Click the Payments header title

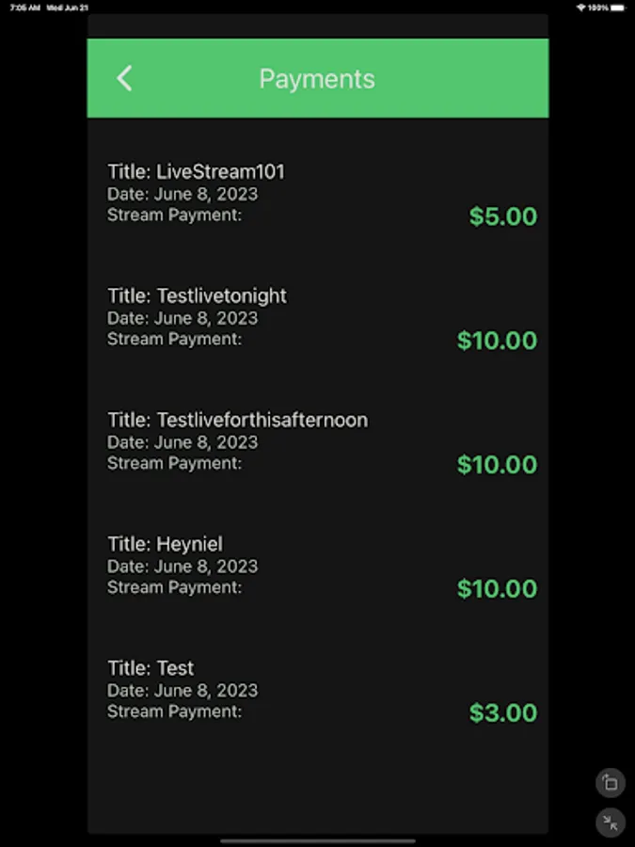(317, 79)
